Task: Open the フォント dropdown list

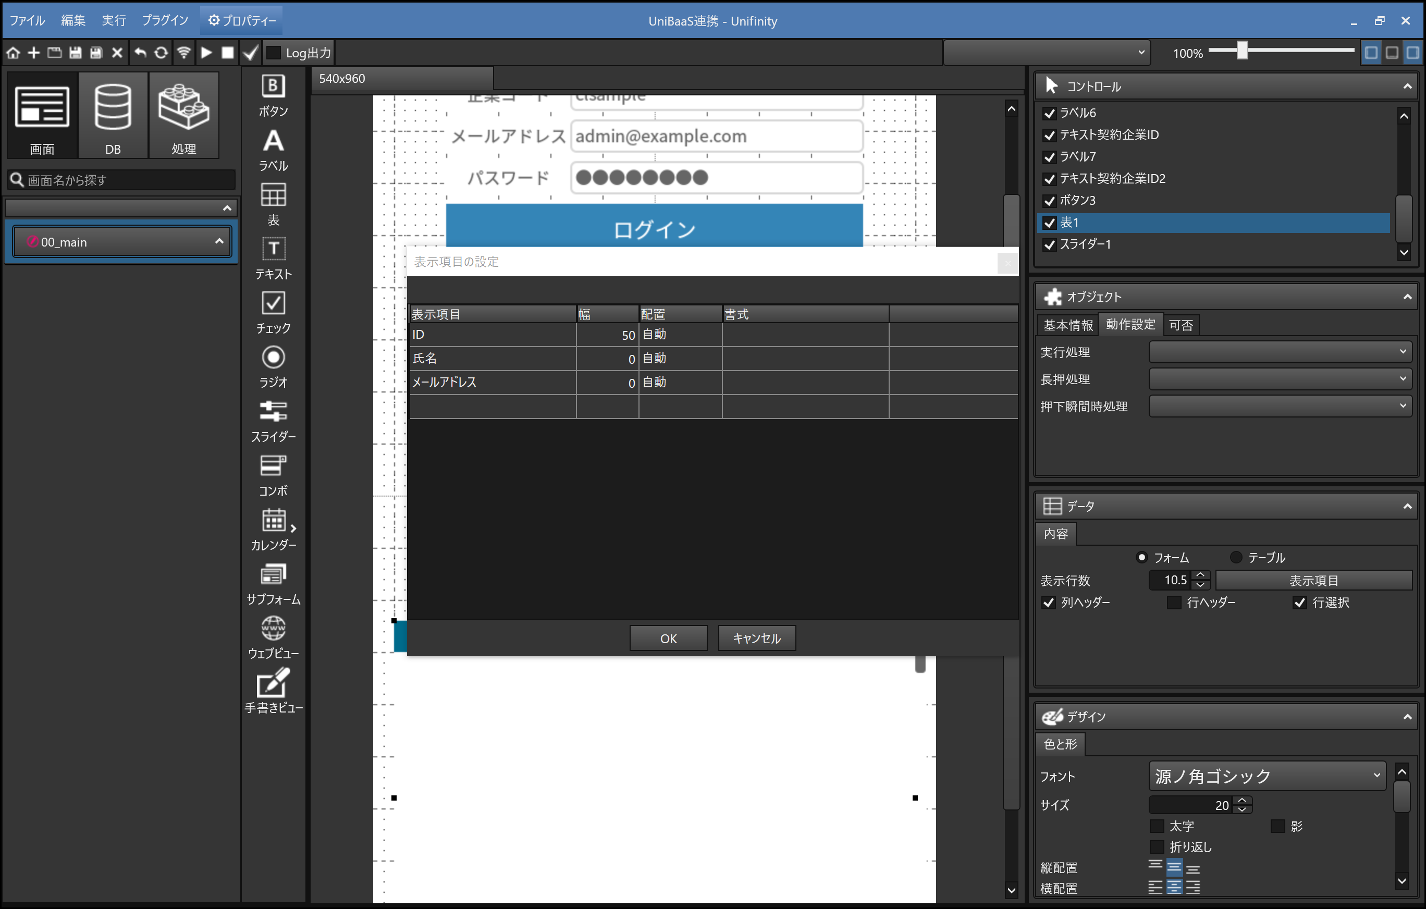Action: [1267, 776]
